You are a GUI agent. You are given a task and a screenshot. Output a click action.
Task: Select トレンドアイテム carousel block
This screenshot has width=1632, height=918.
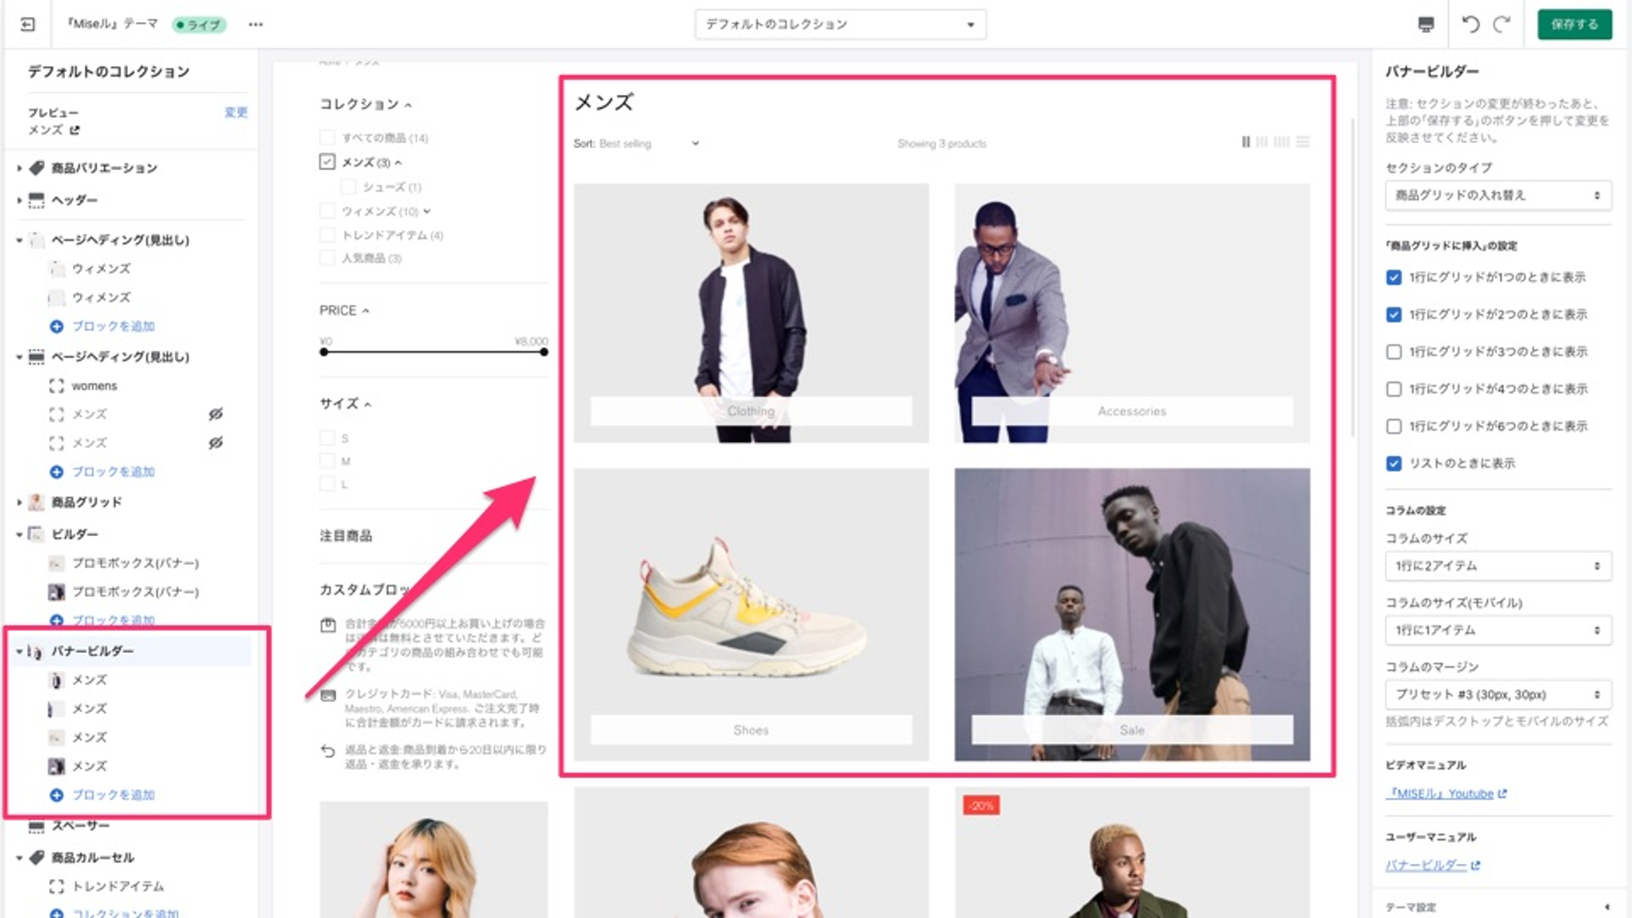coord(118,887)
